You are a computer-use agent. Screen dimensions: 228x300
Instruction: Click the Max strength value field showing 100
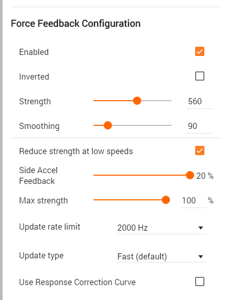(x=194, y=200)
